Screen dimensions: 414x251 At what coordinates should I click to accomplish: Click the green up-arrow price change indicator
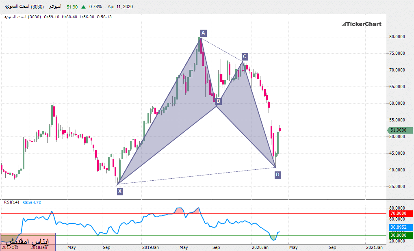pyautogui.click(x=83, y=7)
